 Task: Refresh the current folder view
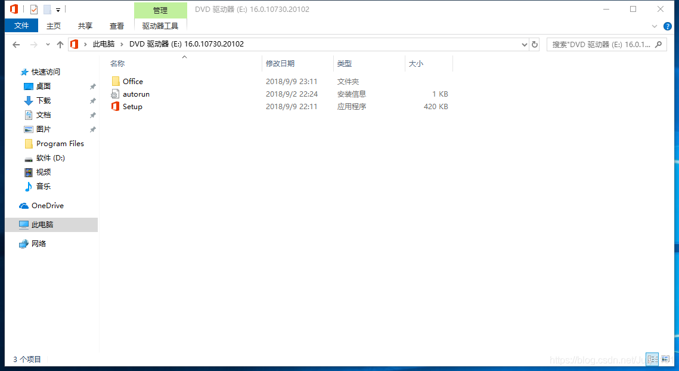(534, 44)
